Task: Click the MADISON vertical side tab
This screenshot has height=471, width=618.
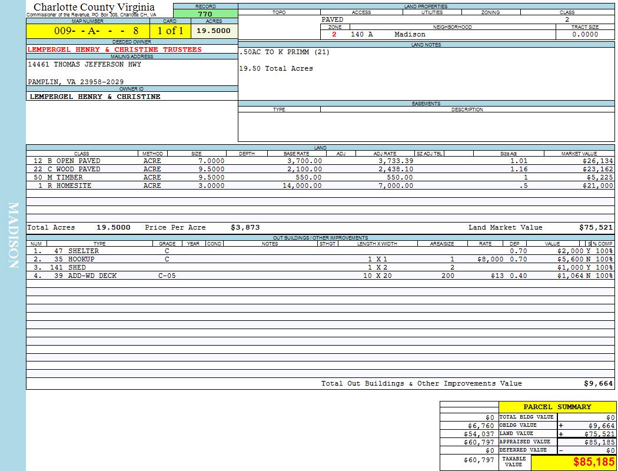Action: point(13,235)
